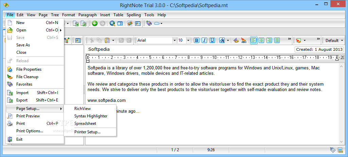
Task: Click the paint palette font color icon
Action: tap(236, 40)
